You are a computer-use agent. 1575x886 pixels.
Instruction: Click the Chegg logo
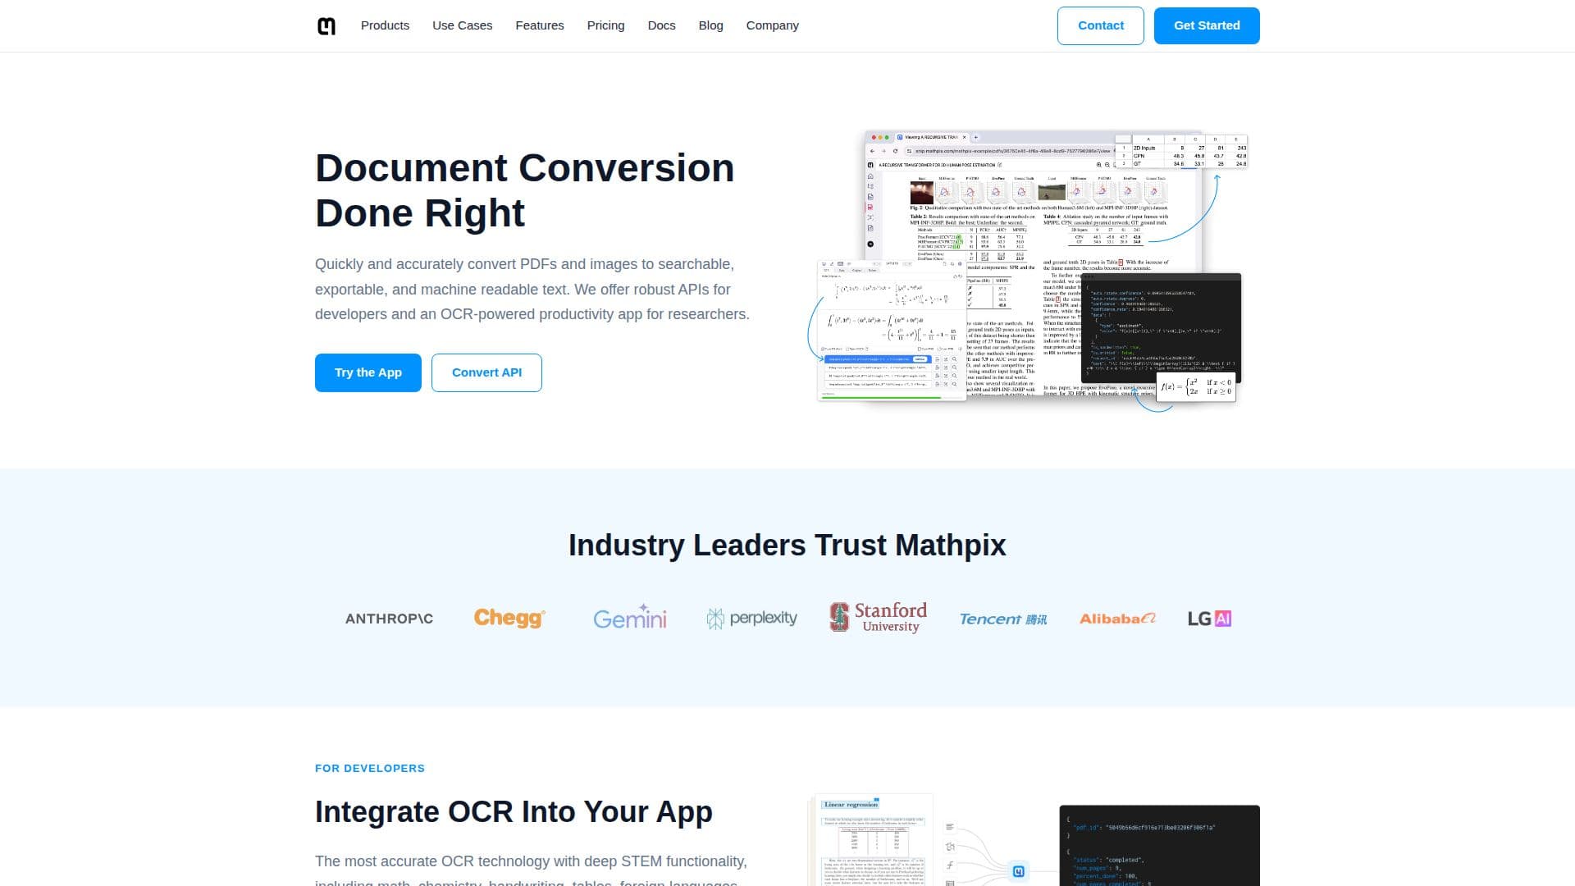pyautogui.click(x=509, y=618)
